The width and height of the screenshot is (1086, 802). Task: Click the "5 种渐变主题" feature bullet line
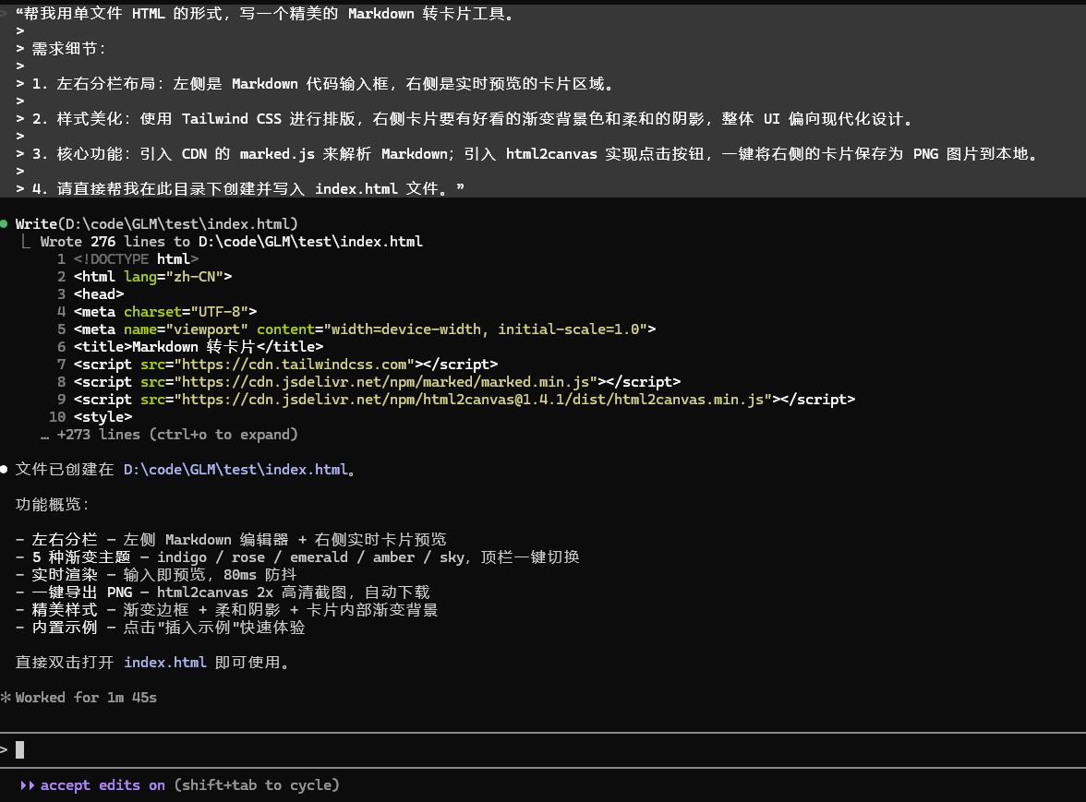pos(297,557)
